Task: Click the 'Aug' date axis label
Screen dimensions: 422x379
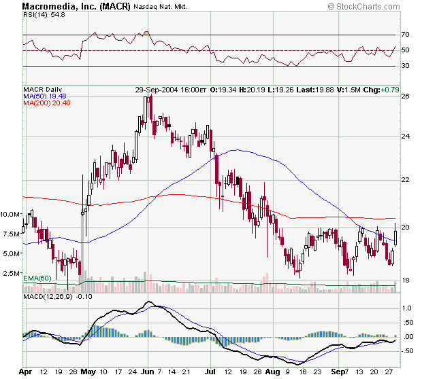Action: (x=273, y=372)
